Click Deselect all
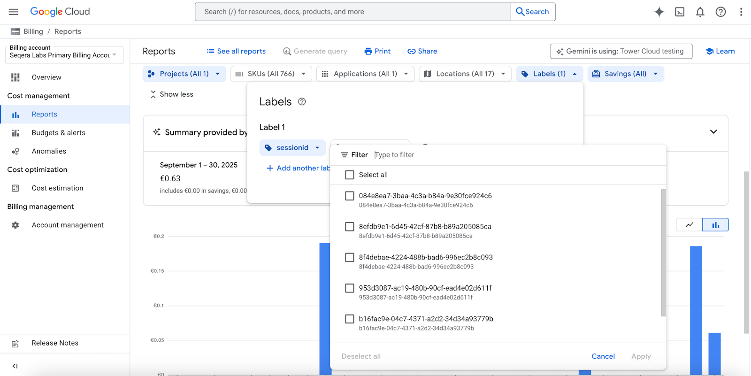This screenshot has width=751, height=376. pos(361,356)
